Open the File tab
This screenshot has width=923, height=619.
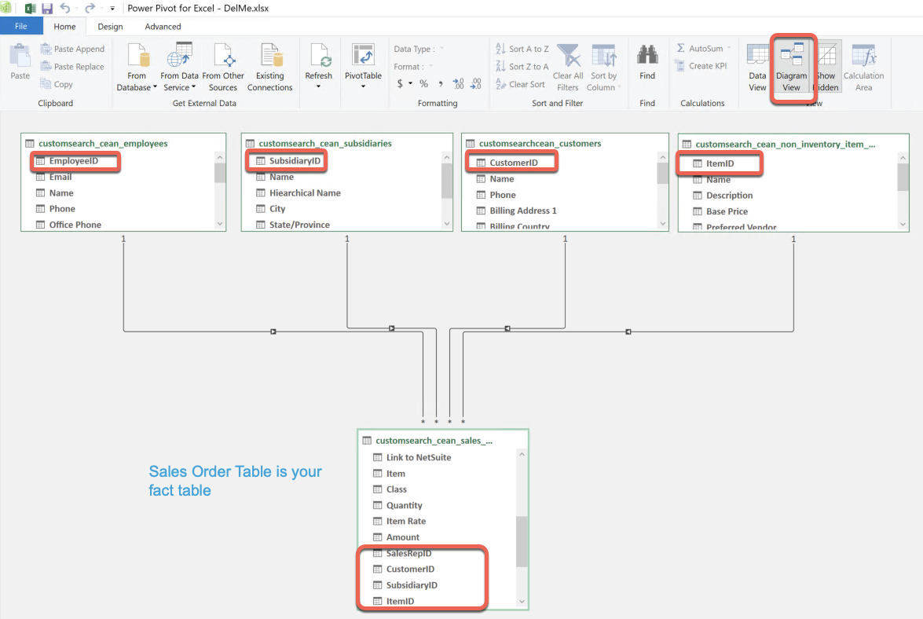(x=21, y=26)
